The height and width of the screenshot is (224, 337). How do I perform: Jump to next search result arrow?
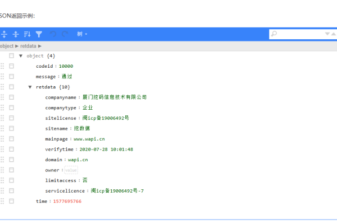327,34
